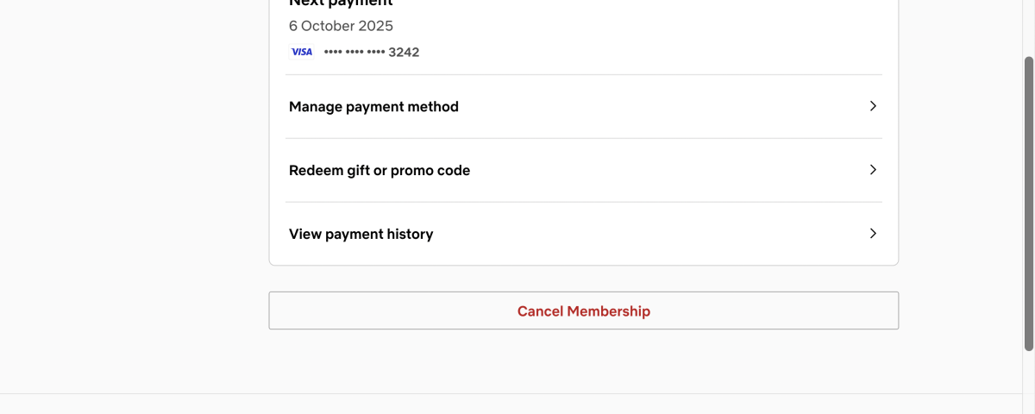Click empty area right of payment history label
Viewport: 1035px width, 414px height.
coord(647,235)
